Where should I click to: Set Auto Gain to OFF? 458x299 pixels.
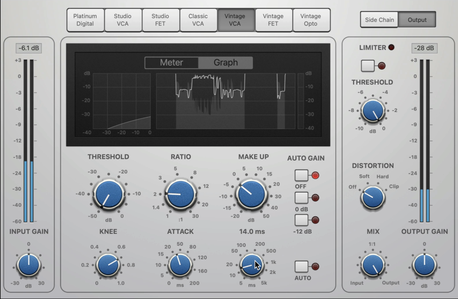click(301, 175)
